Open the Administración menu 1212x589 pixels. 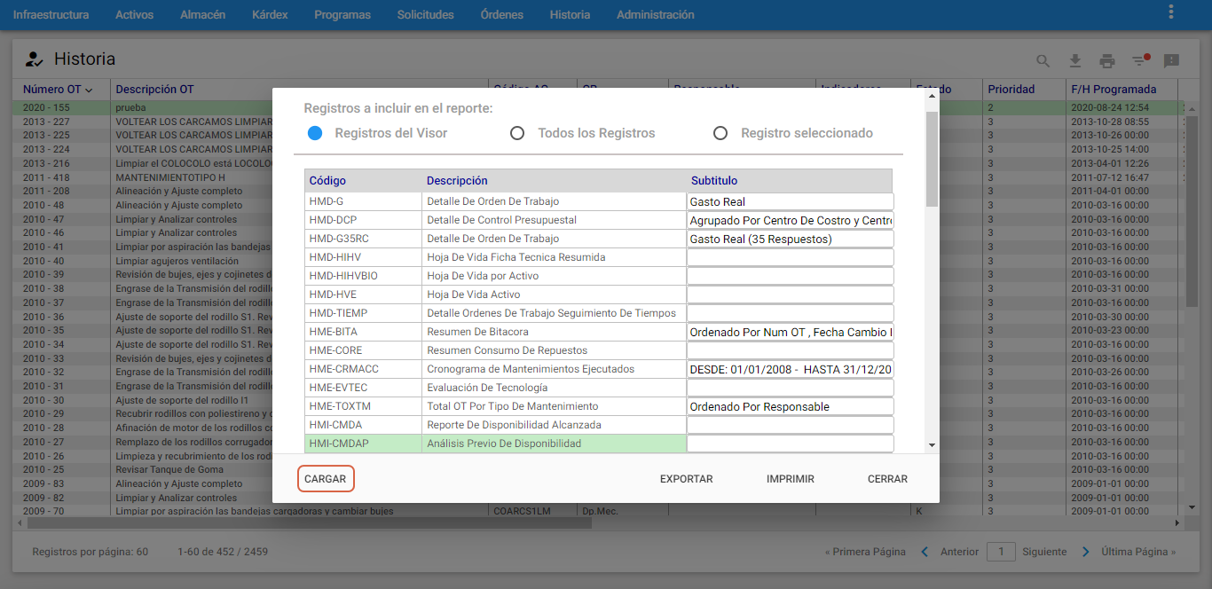pyautogui.click(x=656, y=15)
